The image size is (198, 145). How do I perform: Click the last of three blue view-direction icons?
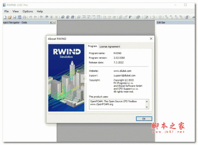(x=73, y=17)
